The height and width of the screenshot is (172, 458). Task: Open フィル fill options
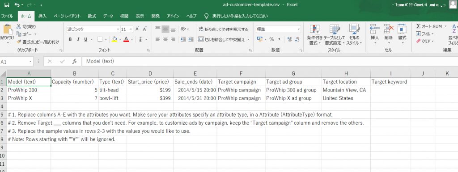[x=425, y=34]
